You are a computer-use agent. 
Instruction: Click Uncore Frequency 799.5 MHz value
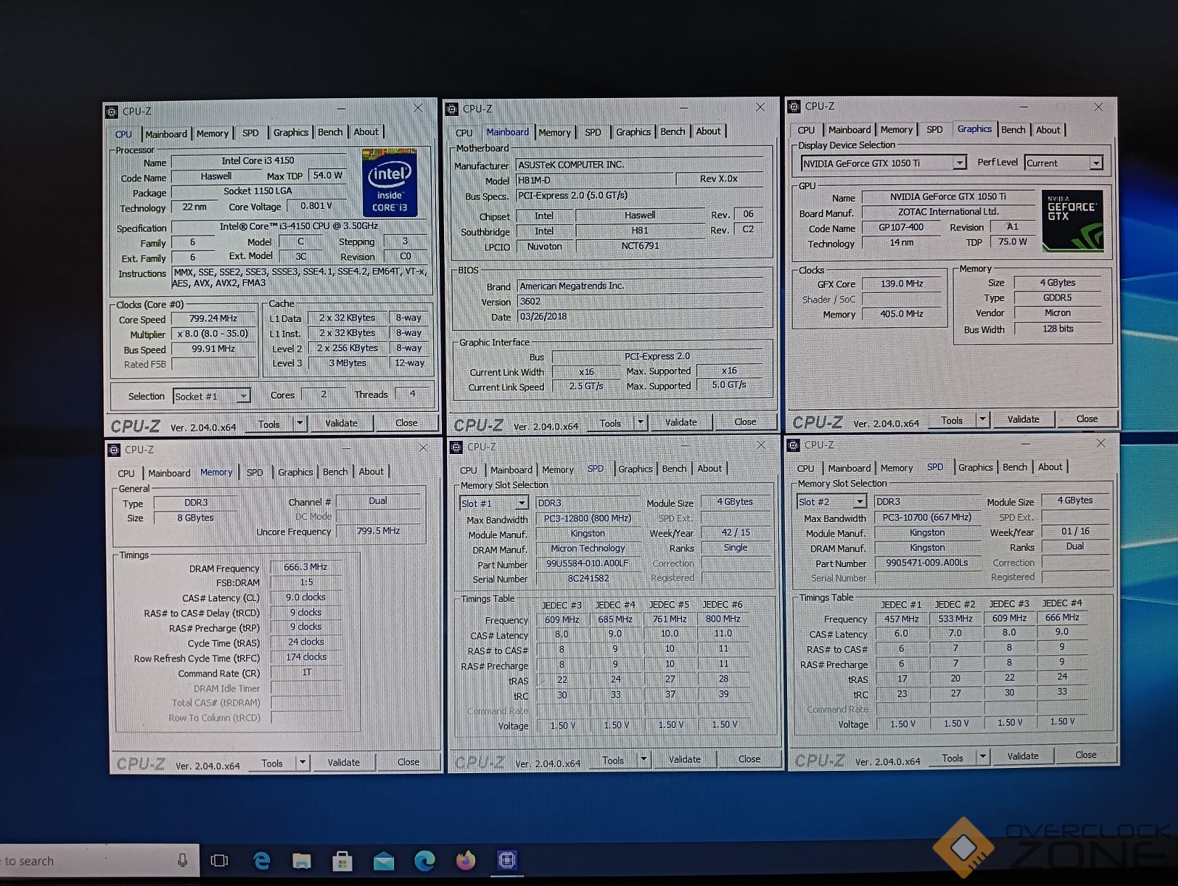point(378,531)
